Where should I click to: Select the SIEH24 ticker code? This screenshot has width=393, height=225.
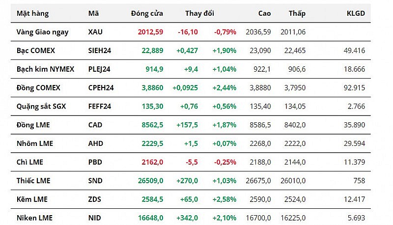point(99,51)
